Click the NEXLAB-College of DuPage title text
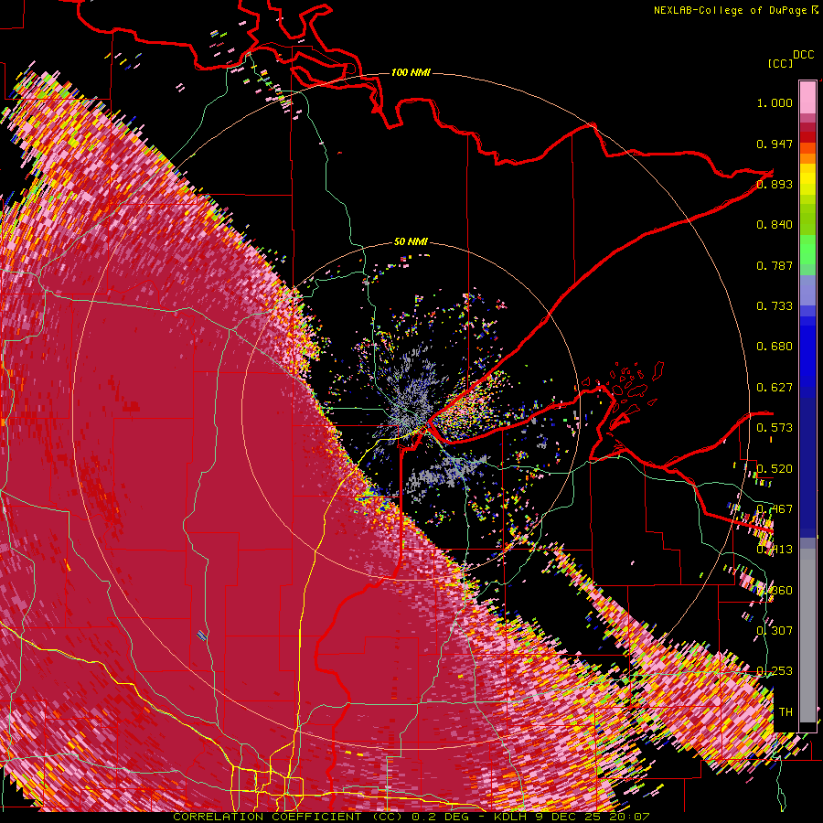The height and width of the screenshot is (823, 823). coord(730,10)
